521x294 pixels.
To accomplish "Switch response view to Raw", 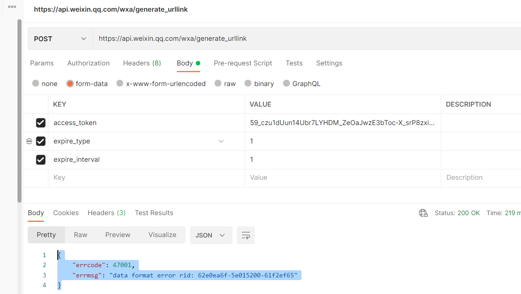I will (80, 235).
